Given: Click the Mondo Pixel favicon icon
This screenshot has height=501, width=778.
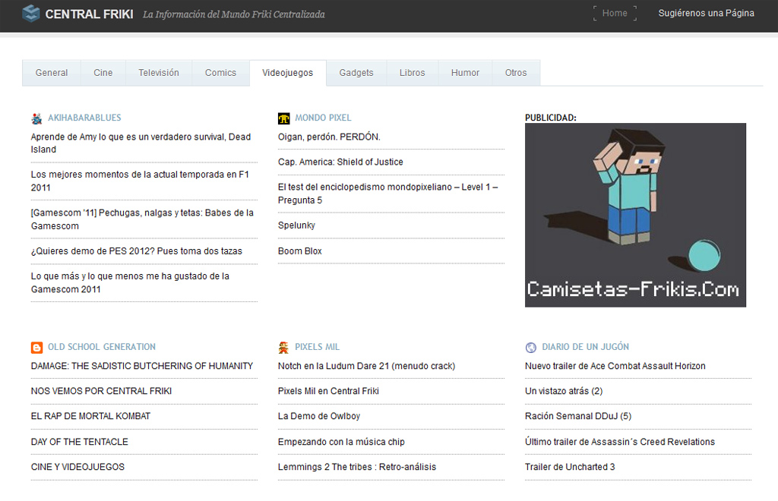Looking at the screenshot, I should pyautogui.click(x=283, y=118).
